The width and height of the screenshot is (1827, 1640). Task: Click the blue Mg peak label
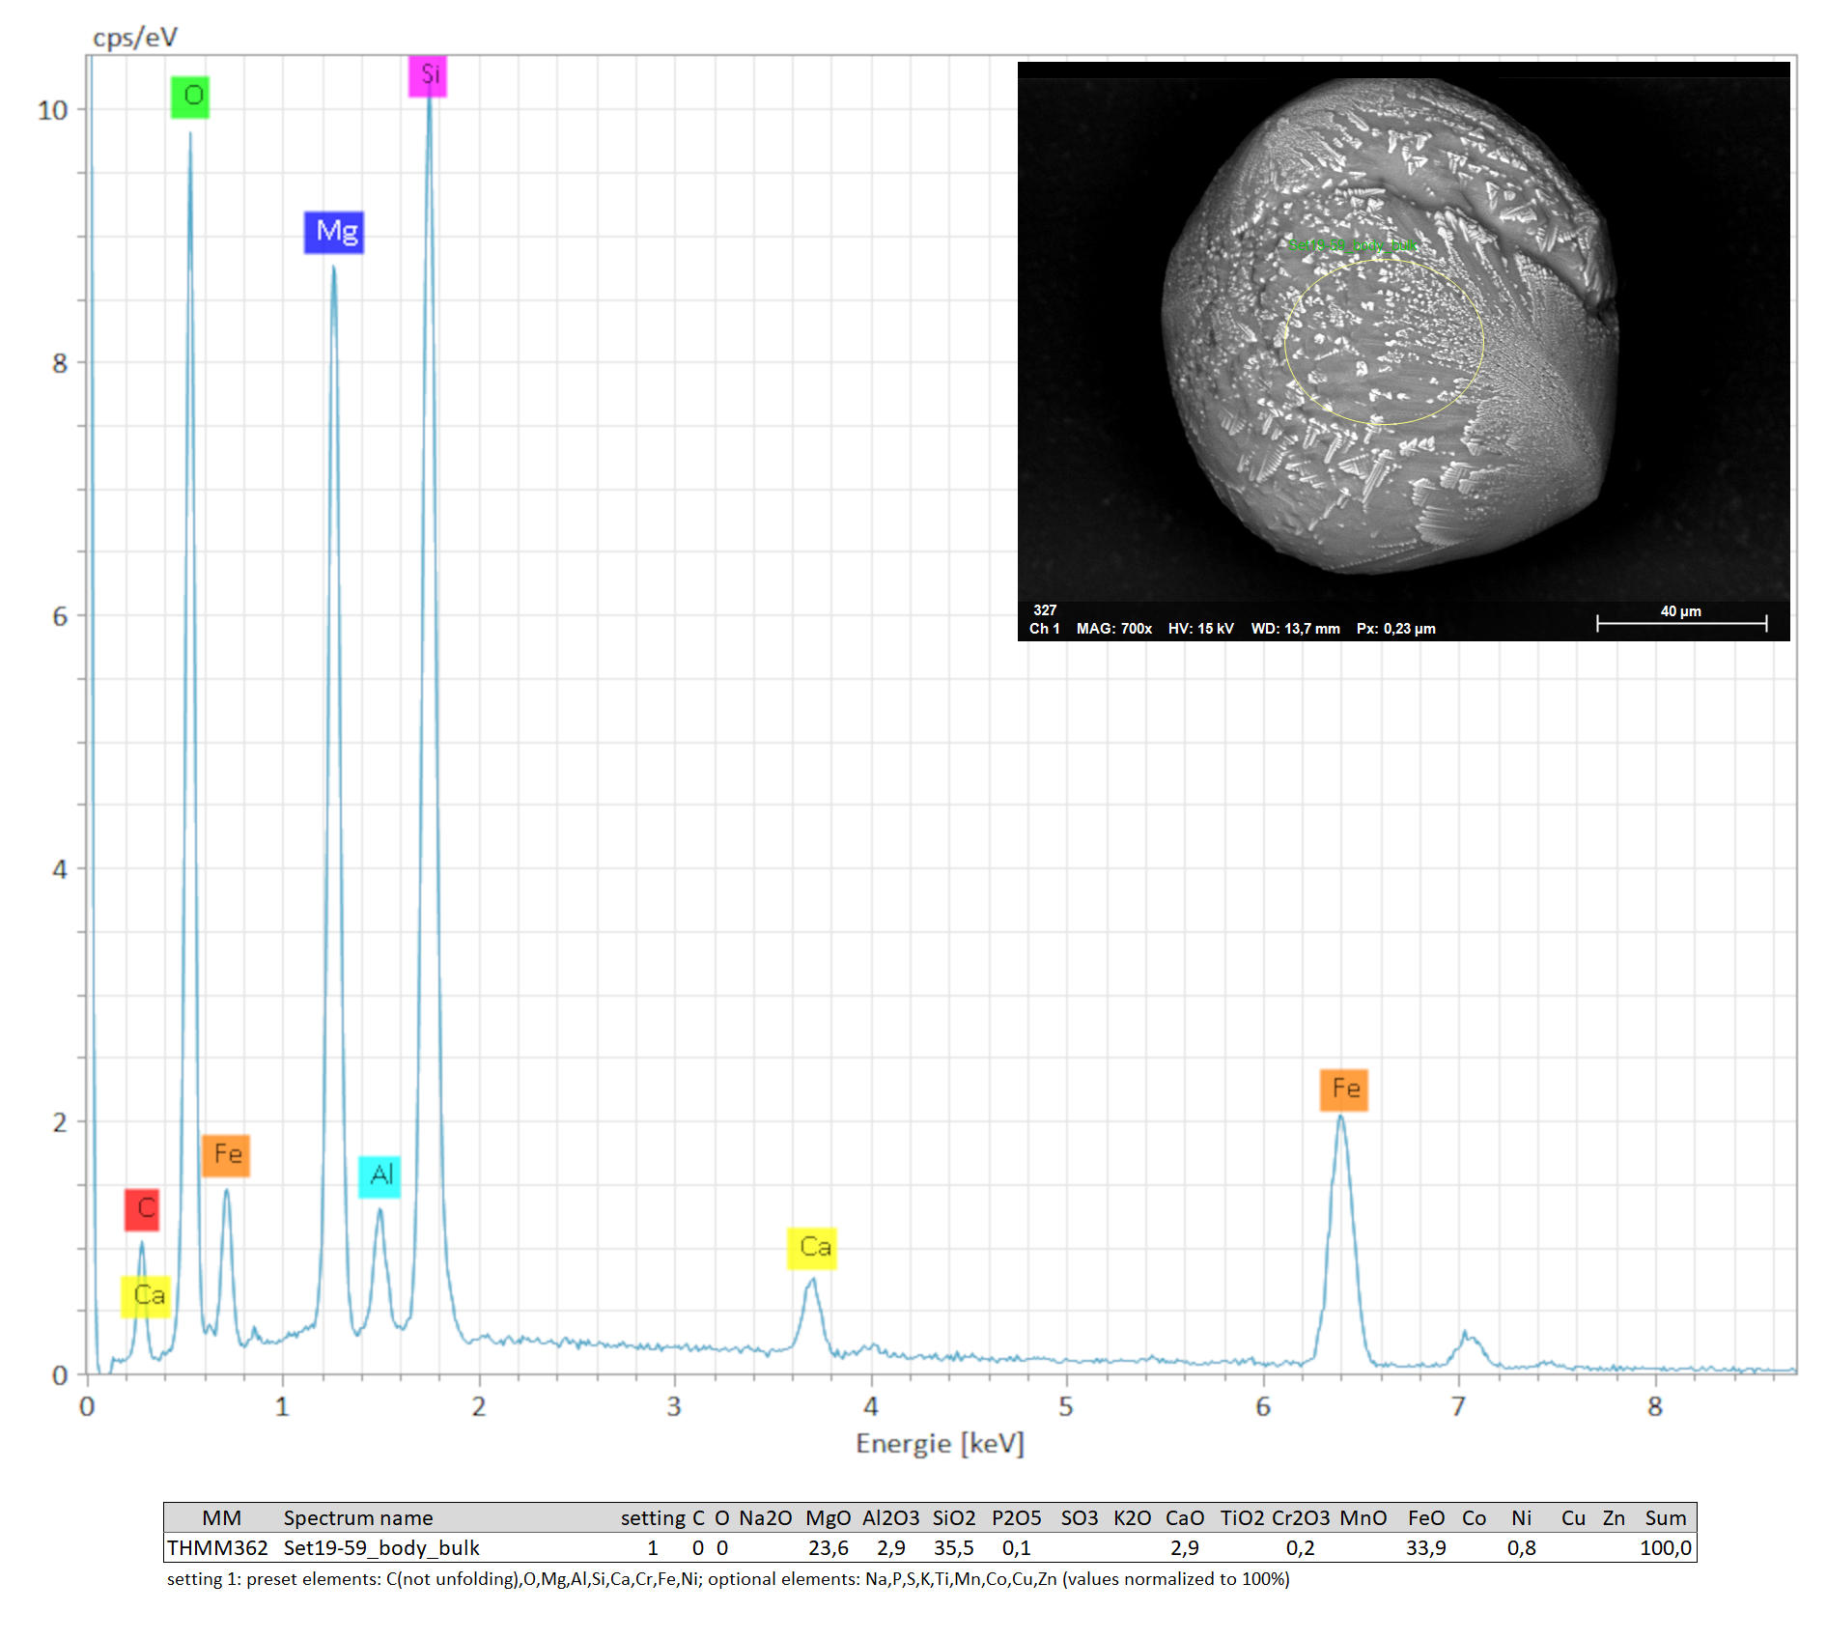point(334,232)
